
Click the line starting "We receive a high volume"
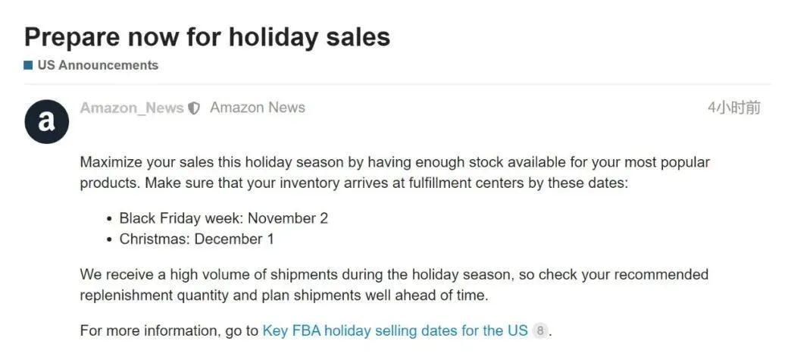[x=394, y=274]
